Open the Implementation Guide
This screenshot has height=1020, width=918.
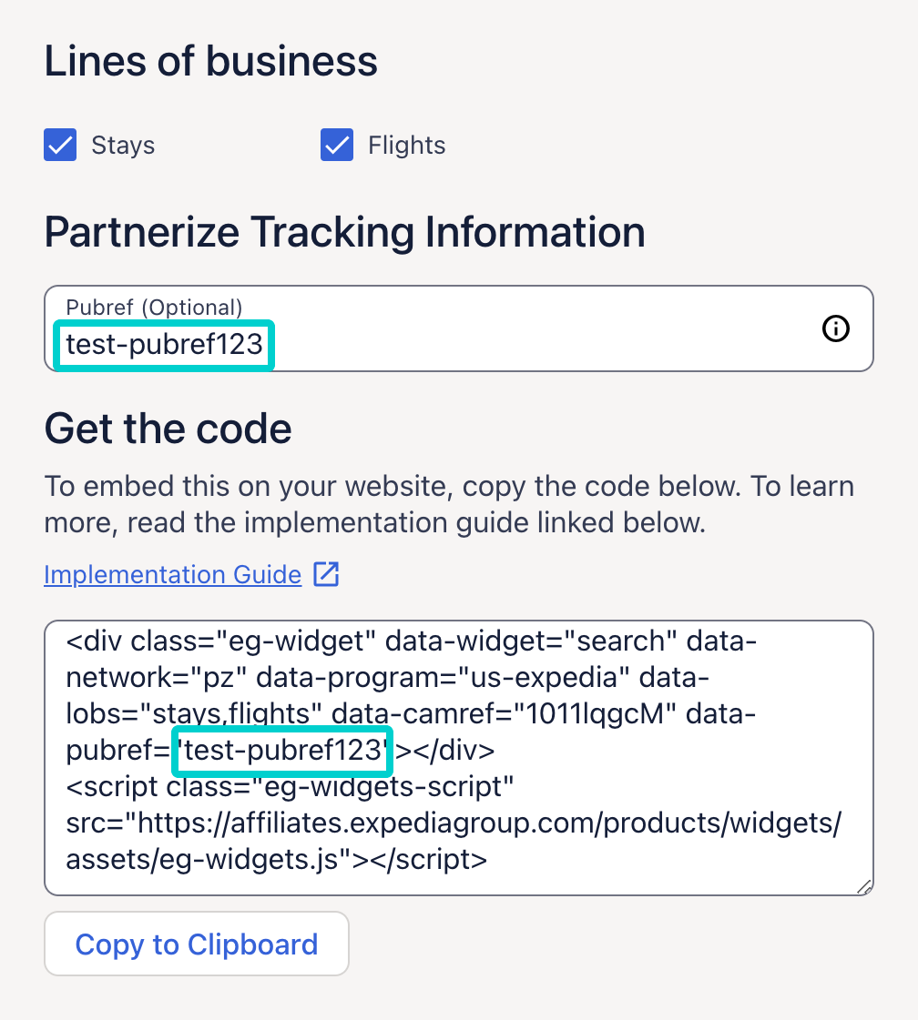(171, 574)
